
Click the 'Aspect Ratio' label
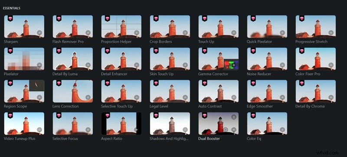(111, 139)
